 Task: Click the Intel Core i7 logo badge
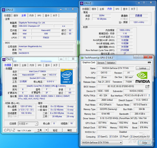tap(66, 77)
